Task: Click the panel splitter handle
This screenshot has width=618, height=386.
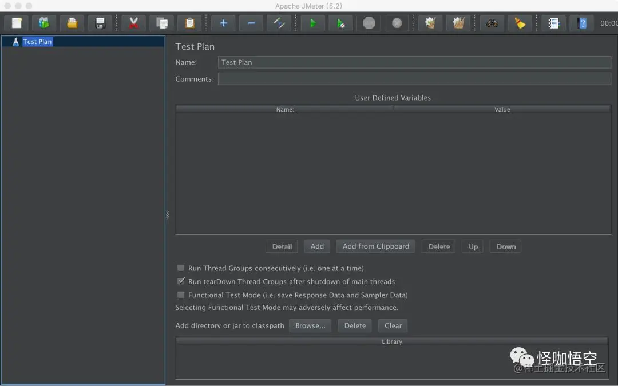Action: coord(168,214)
